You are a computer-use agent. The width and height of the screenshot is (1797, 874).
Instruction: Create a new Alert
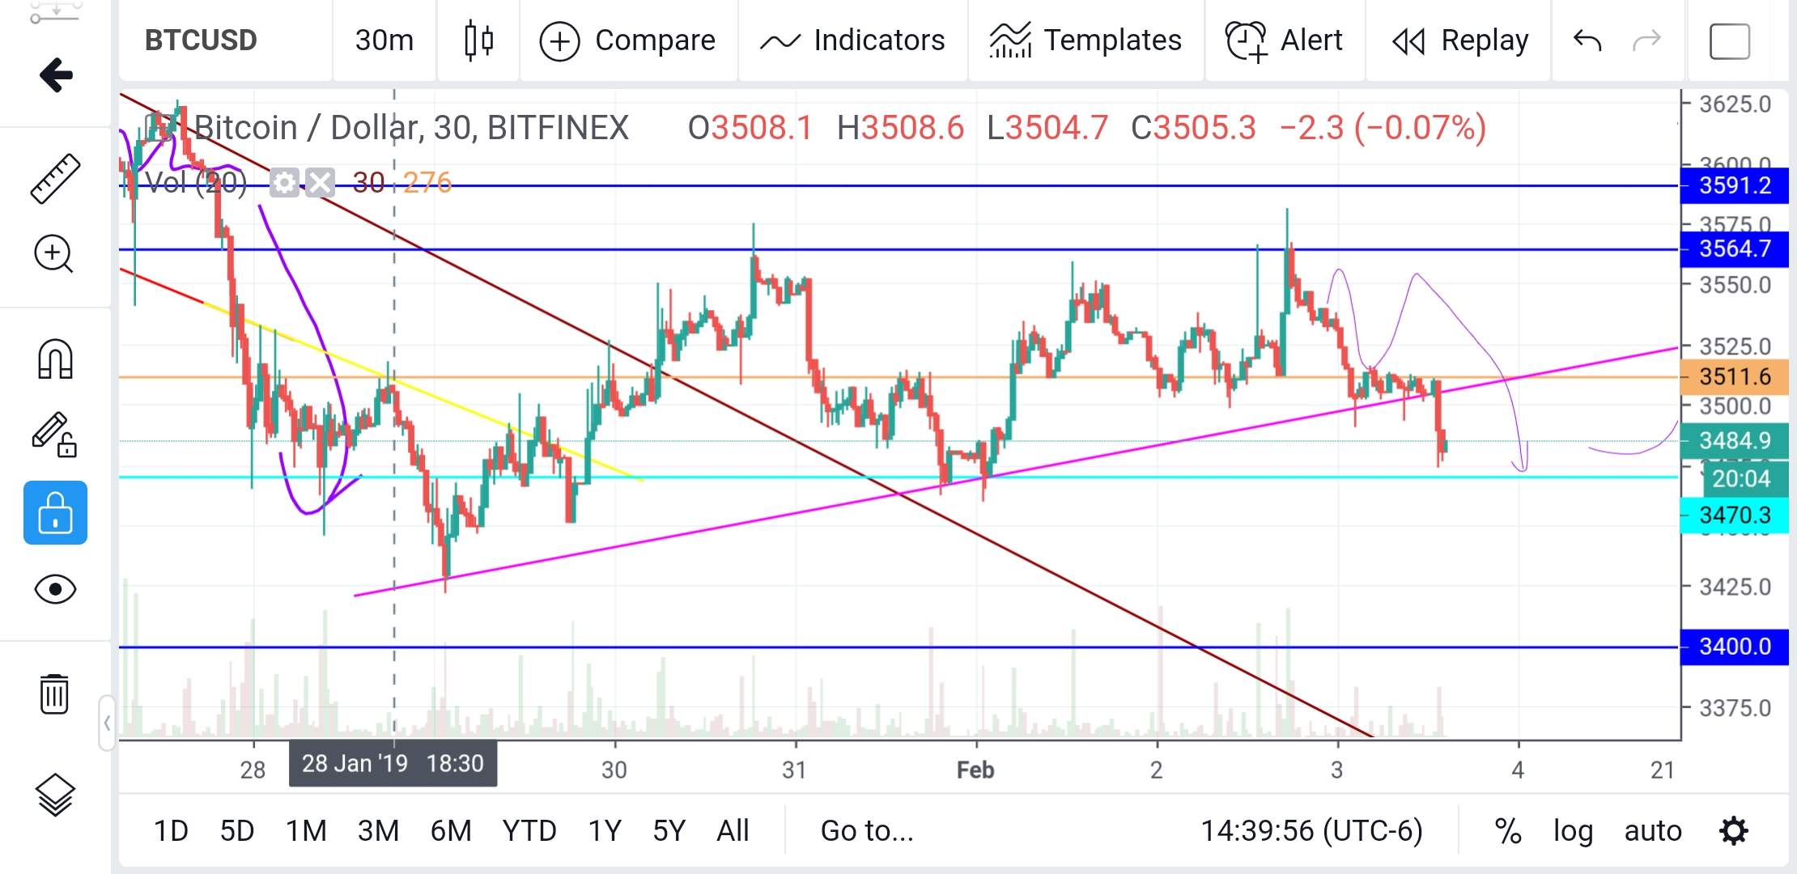[x=1284, y=40]
